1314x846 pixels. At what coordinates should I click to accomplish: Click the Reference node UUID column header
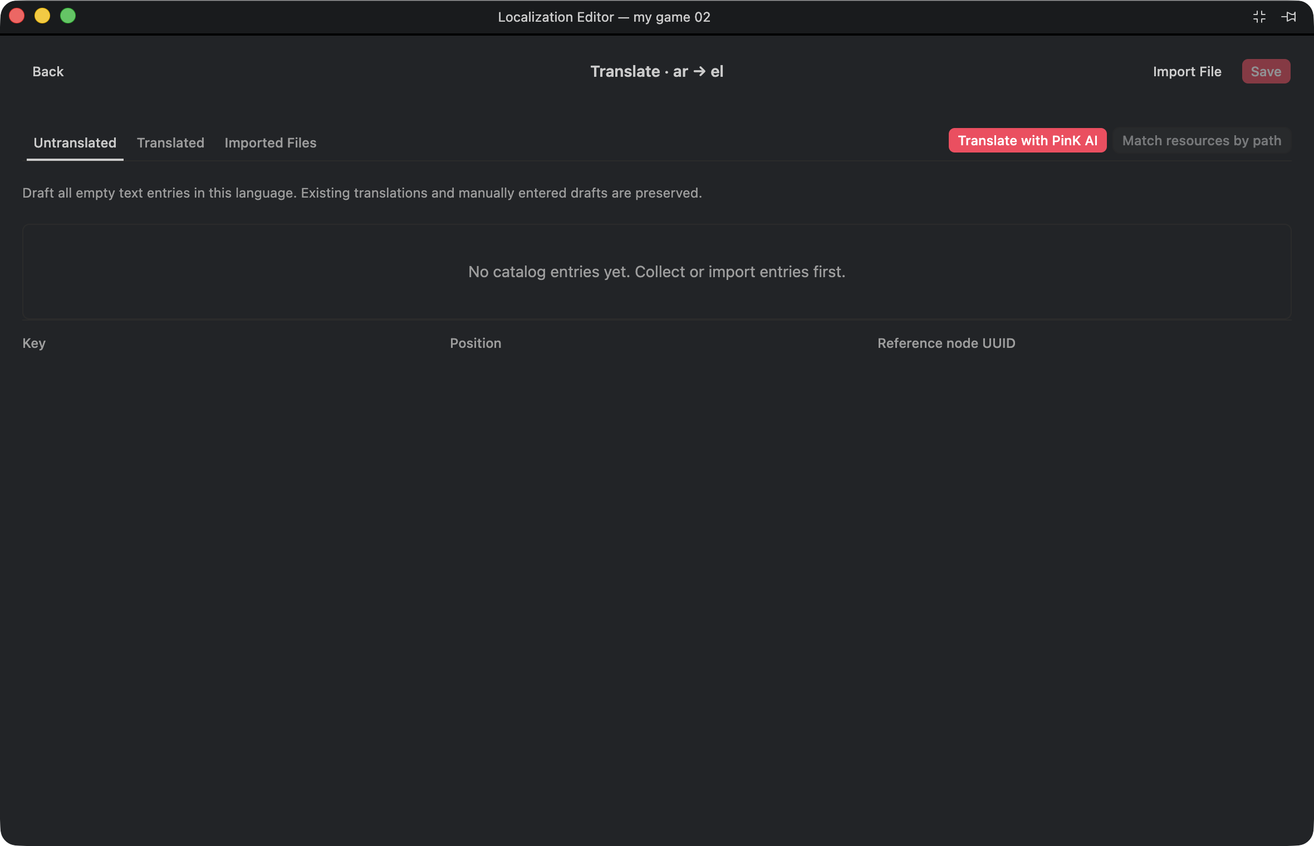coord(946,343)
